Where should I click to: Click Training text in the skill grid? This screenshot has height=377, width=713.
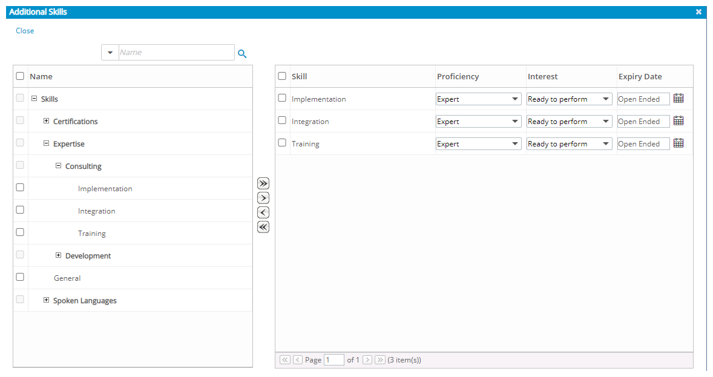[306, 143]
